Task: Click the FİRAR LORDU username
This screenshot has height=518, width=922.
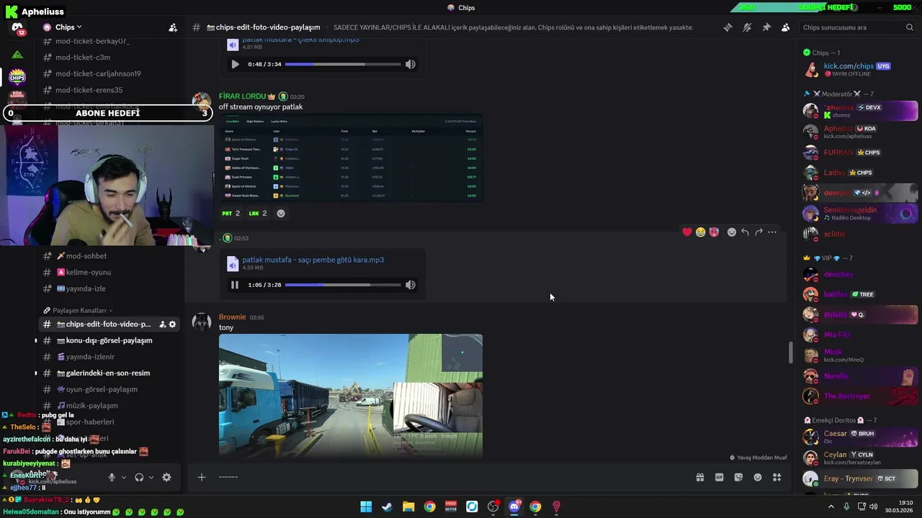Action: (x=243, y=96)
